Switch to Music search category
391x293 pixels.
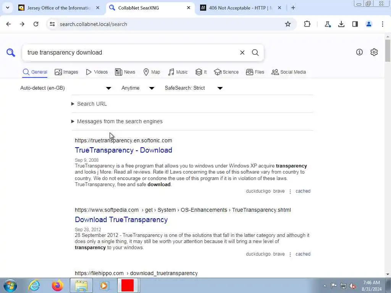click(x=178, y=72)
